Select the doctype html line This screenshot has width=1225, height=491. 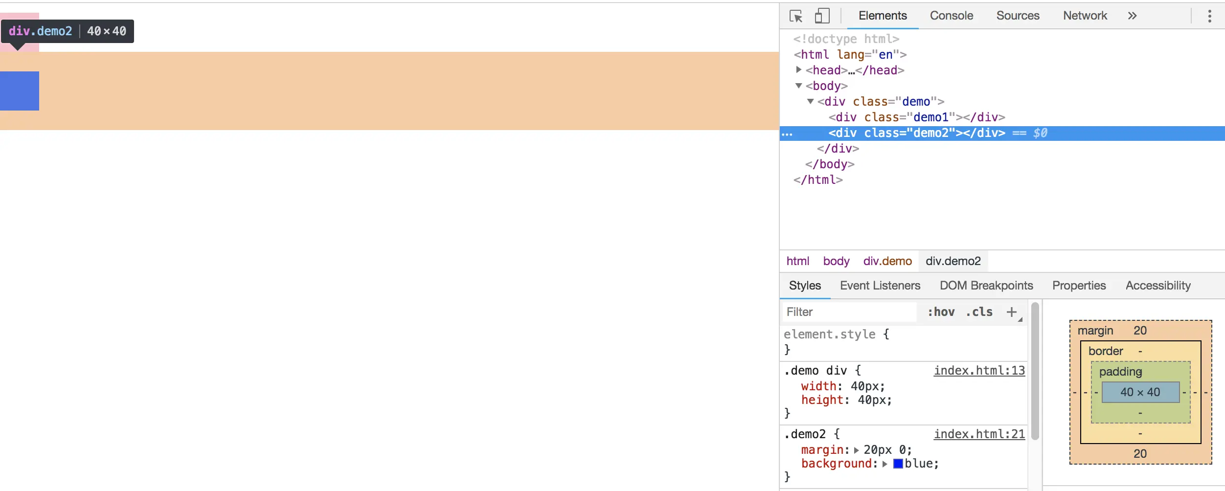tap(846, 39)
